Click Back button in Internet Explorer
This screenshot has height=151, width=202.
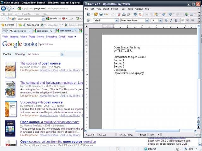3,8
